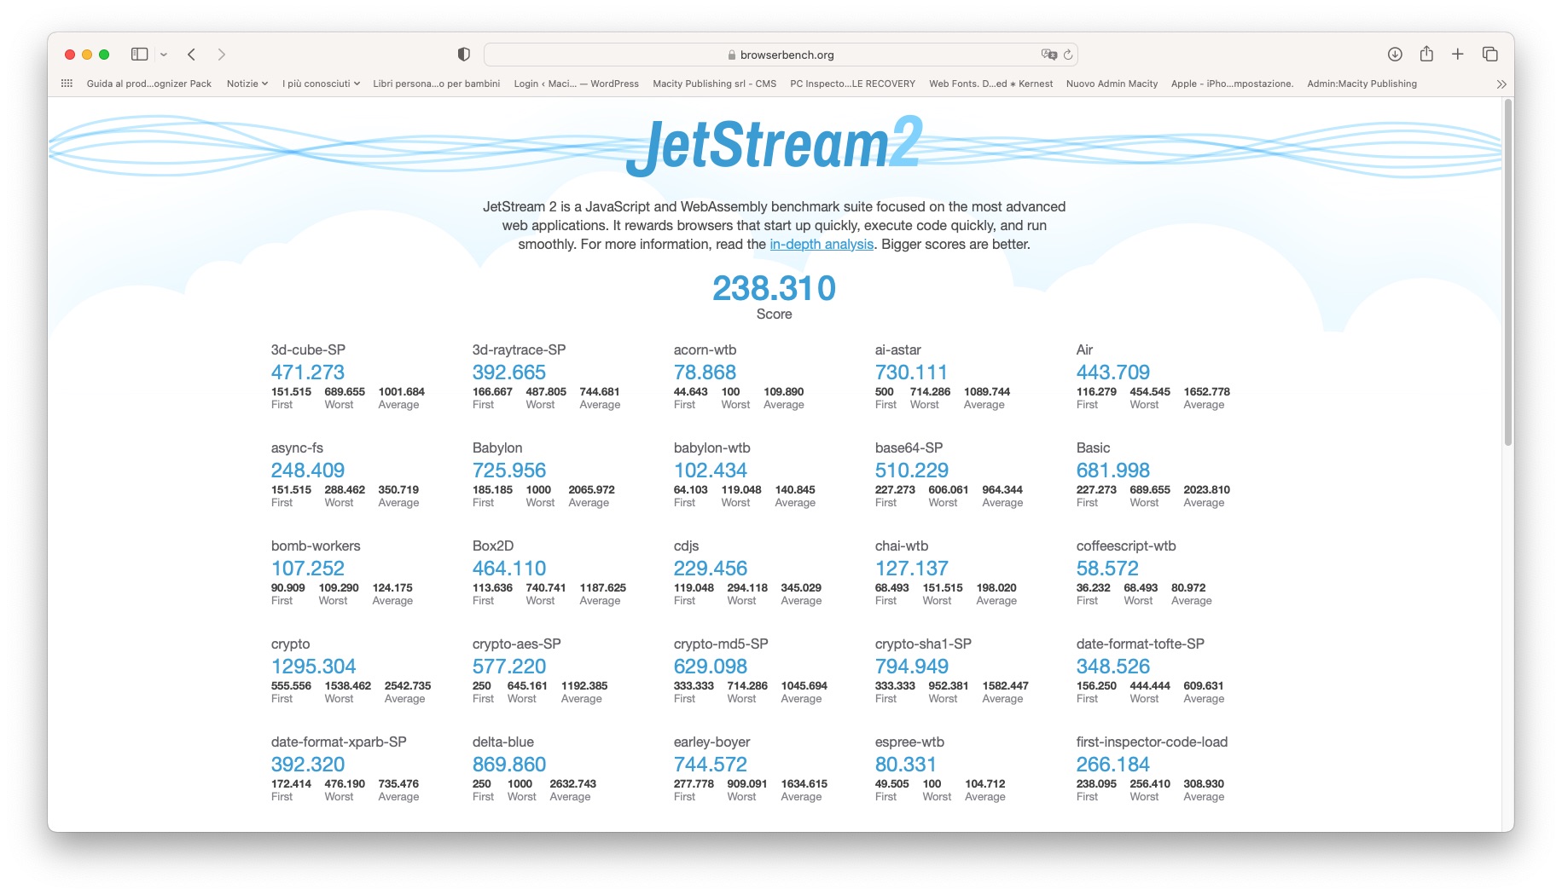Open the PC Inspecto...LE RECOVERY bookmark
The height and width of the screenshot is (895, 1562).
point(852,84)
